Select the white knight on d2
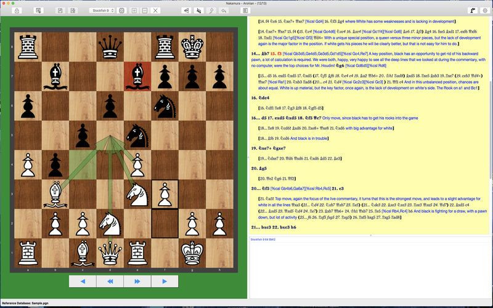 click(x=110, y=224)
